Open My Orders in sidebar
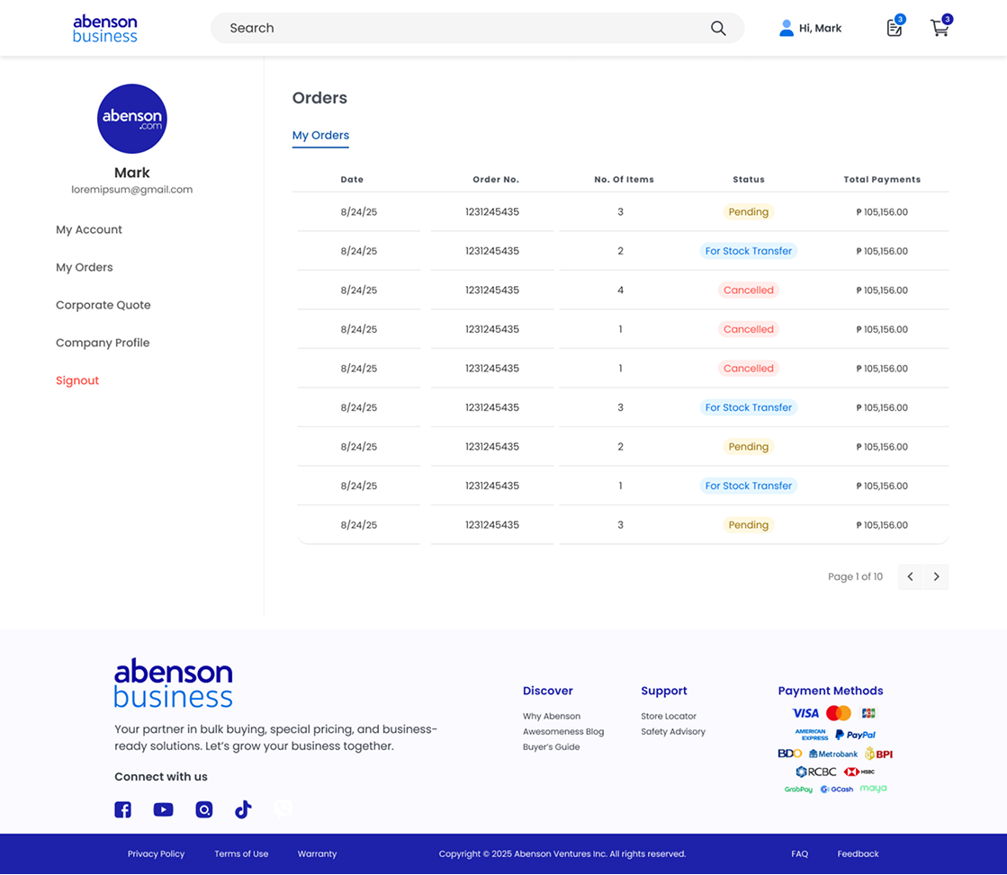 click(x=84, y=268)
